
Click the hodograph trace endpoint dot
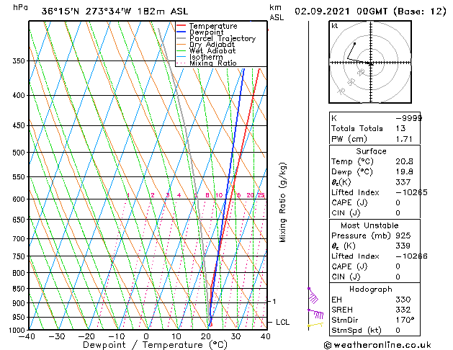pyautogui.click(x=355, y=44)
